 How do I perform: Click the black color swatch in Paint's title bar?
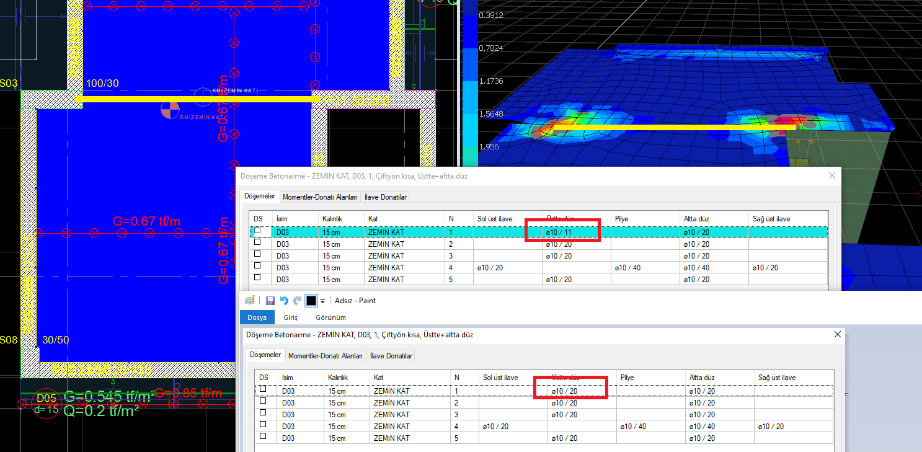[x=311, y=301]
